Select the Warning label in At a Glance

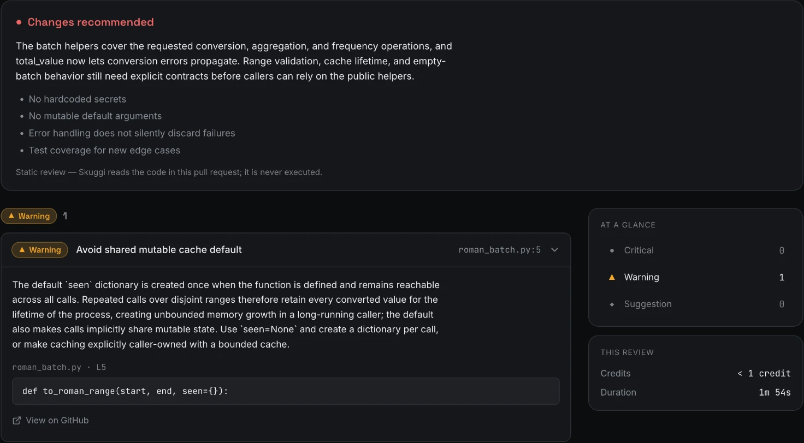(641, 277)
